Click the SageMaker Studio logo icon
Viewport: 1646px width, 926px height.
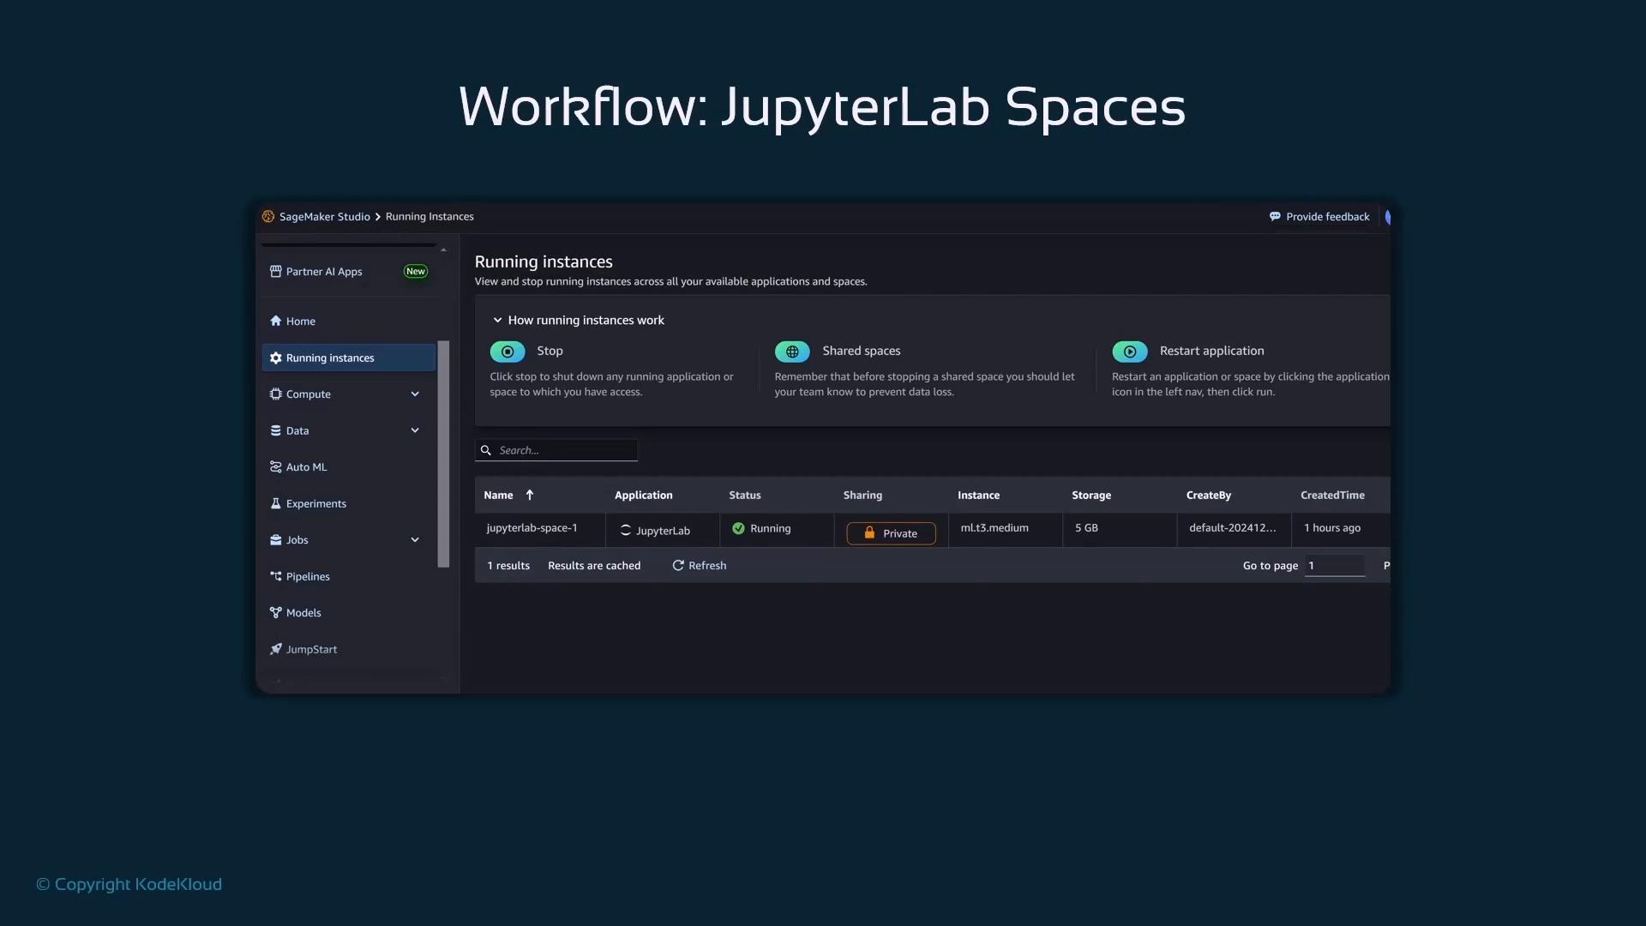268,216
